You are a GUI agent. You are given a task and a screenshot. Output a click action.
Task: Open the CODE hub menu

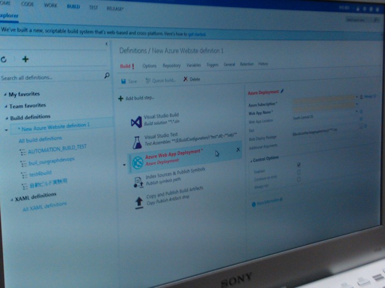[x=27, y=4]
